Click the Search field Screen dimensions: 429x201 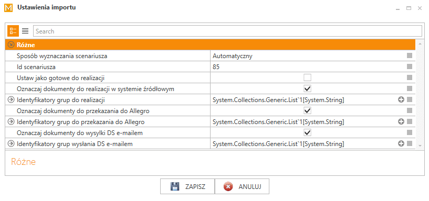[227, 31]
